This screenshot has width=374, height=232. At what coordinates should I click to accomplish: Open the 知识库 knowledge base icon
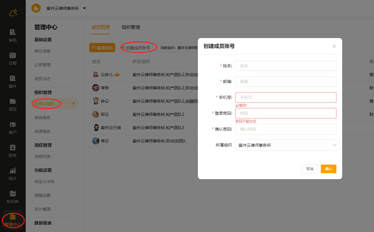coord(13,194)
